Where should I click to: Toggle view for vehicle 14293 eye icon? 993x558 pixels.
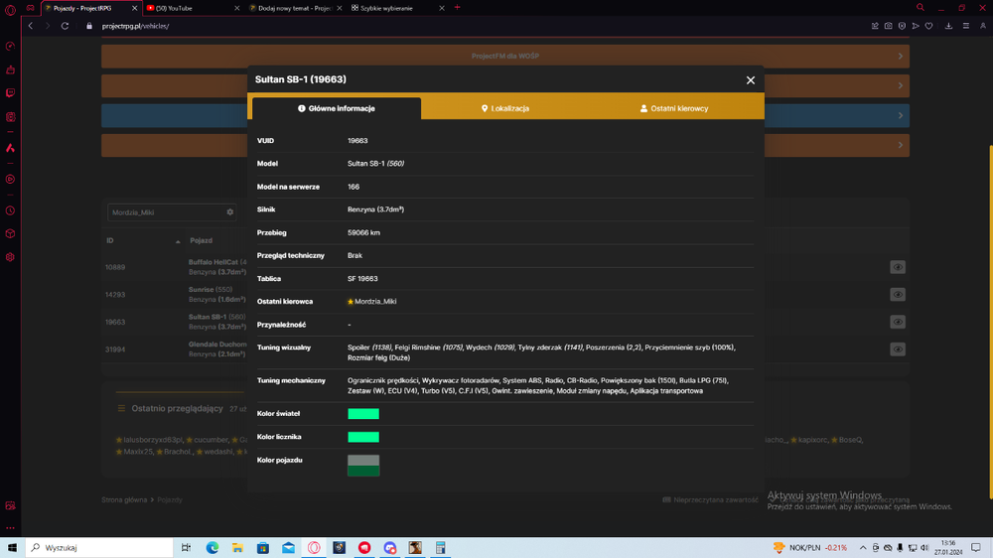(898, 295)
